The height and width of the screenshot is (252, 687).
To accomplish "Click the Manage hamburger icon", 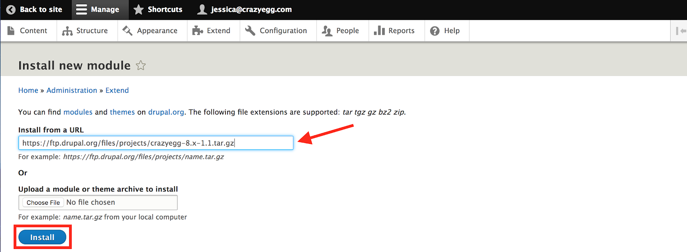I will pyautogui.click(x=81, y=9).
